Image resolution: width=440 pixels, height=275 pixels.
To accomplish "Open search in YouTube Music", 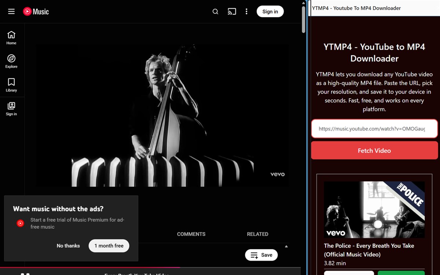I will (215, 11).
